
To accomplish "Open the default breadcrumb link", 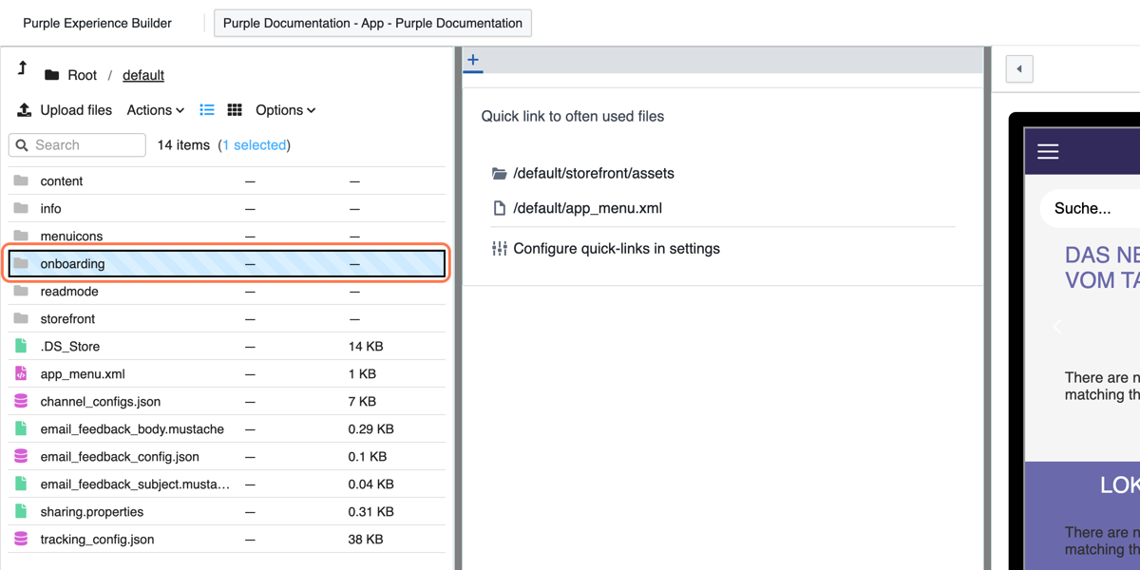I will coord(143,75).
